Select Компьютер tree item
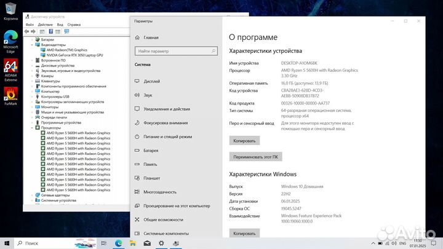Screen dimensions: 443x249 click(x=50, y=92)
